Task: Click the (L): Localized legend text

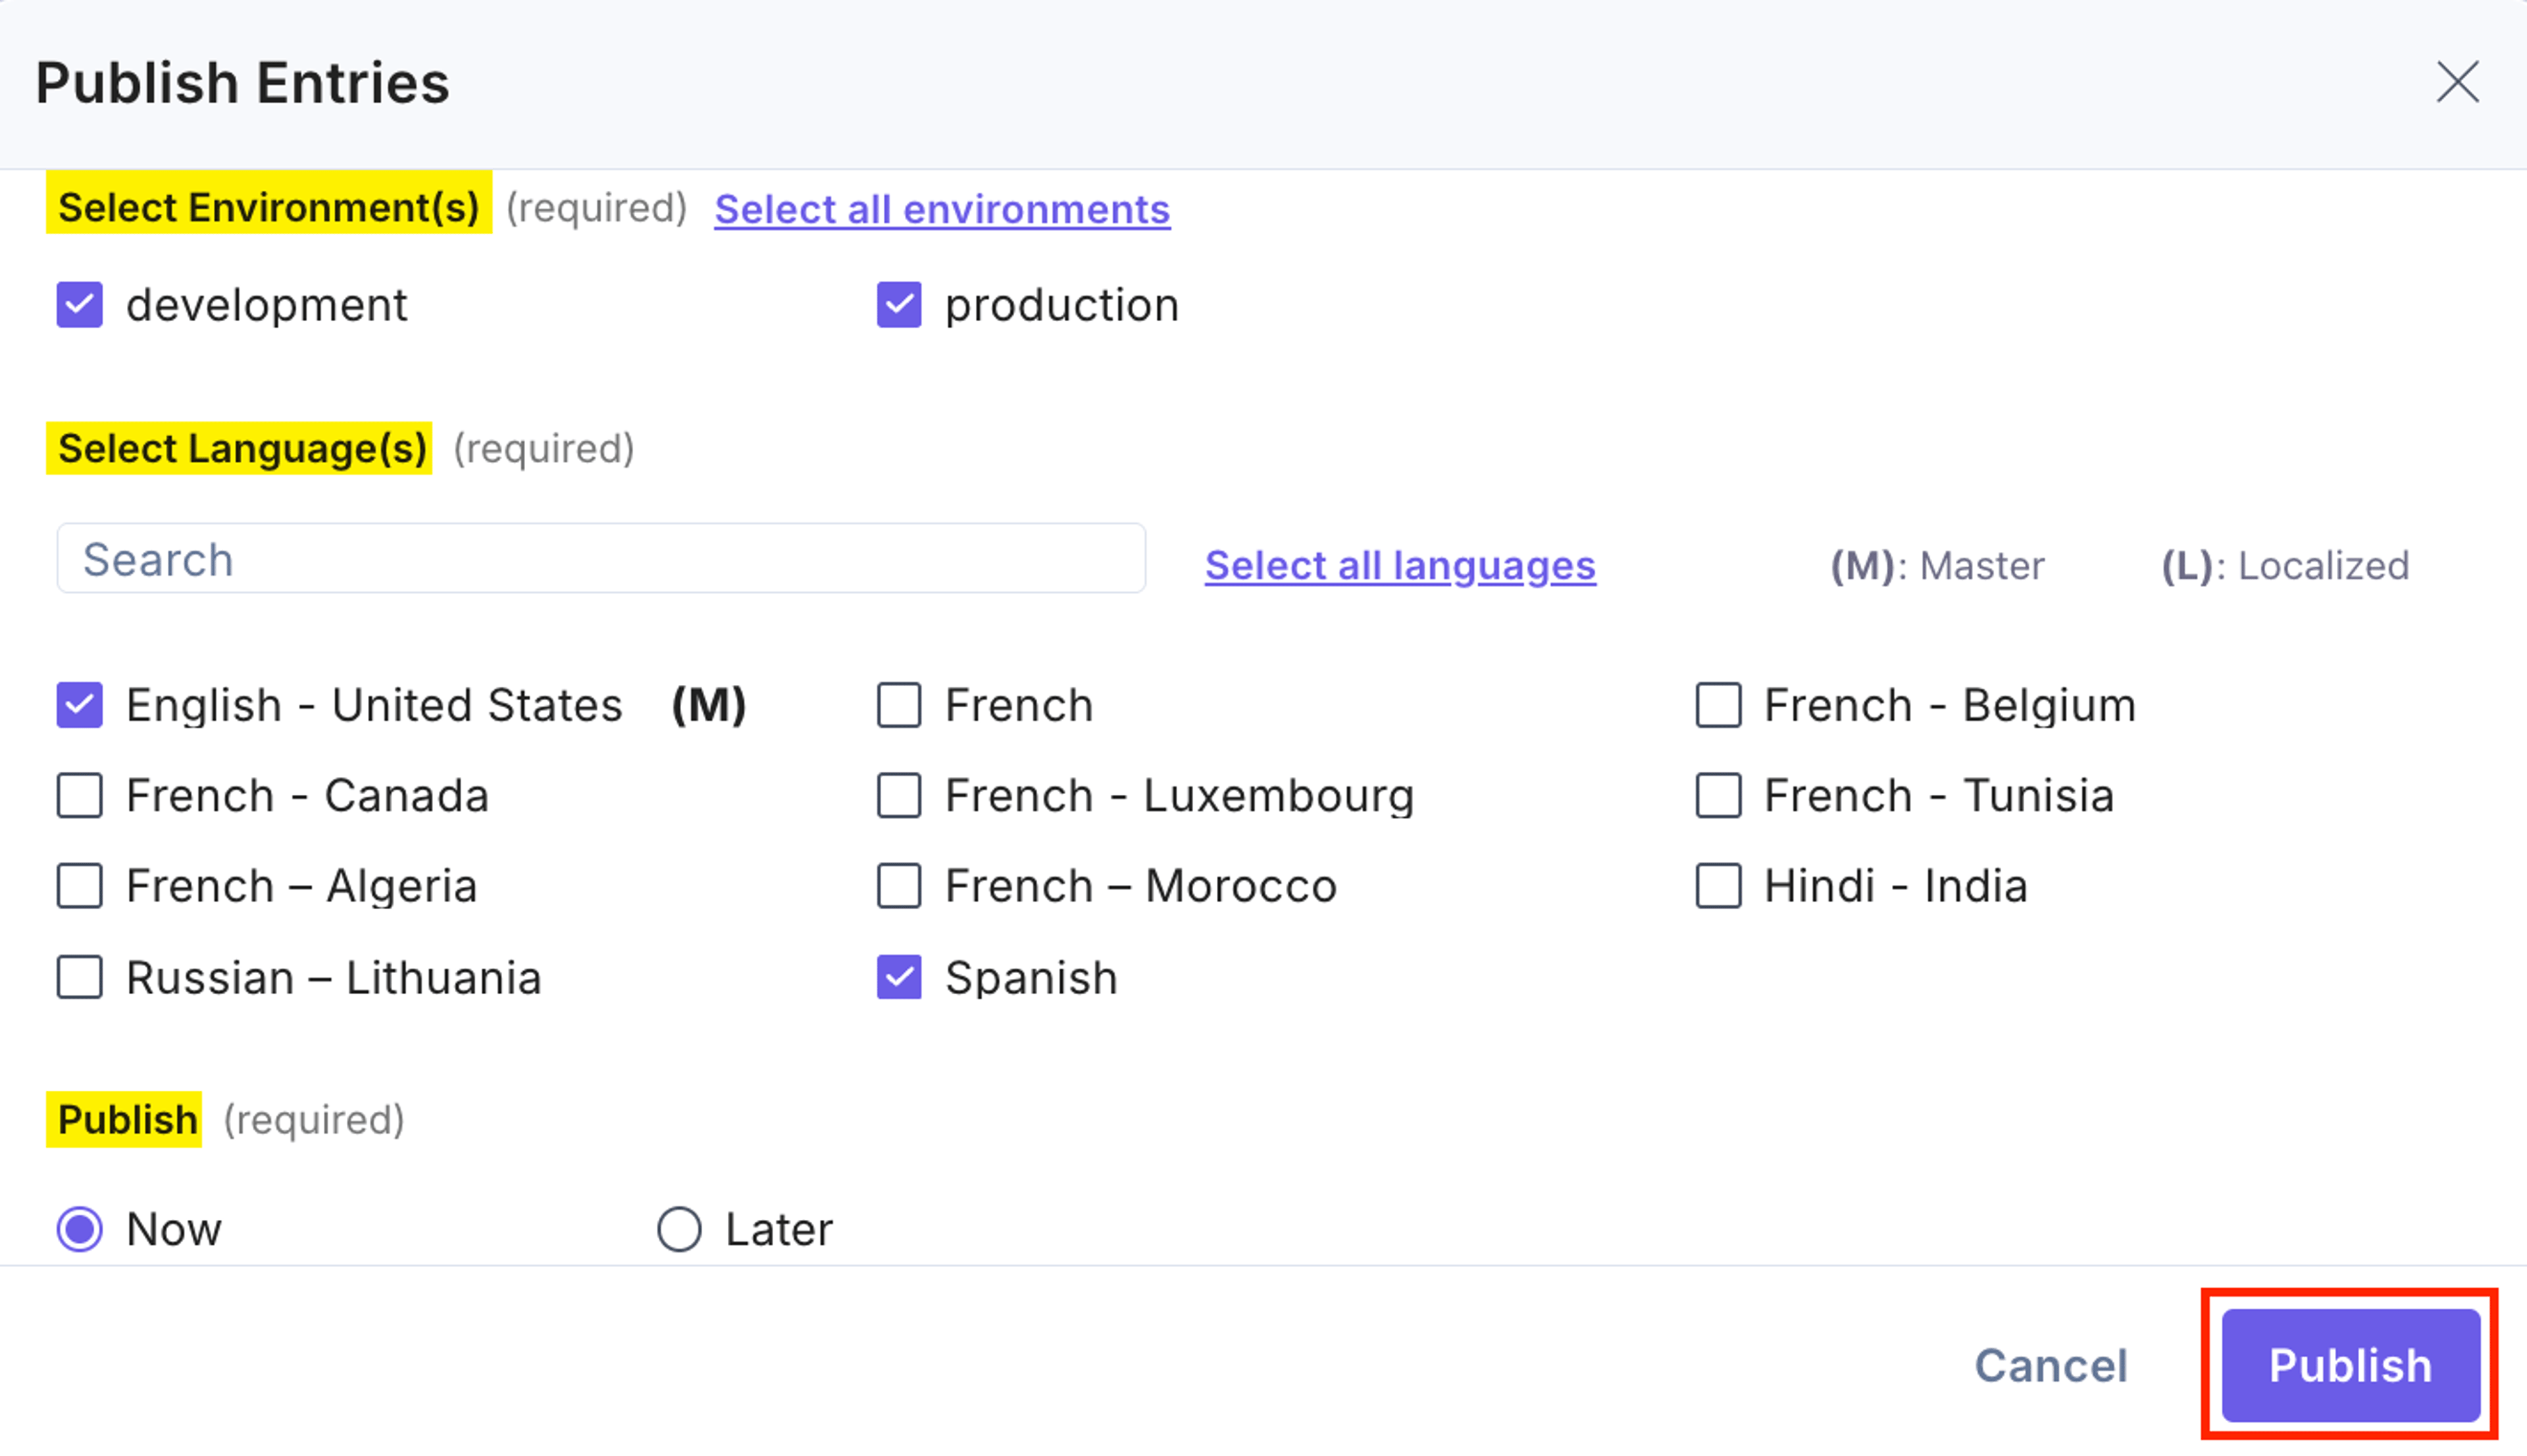Action: coord(2285,566)
